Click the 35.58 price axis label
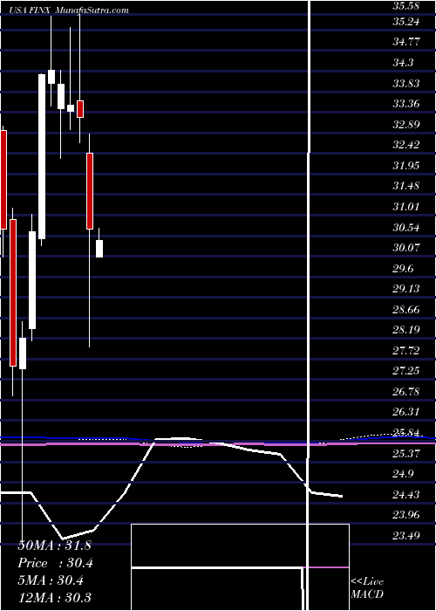This screenshot has width=436, height=611. 405,6
